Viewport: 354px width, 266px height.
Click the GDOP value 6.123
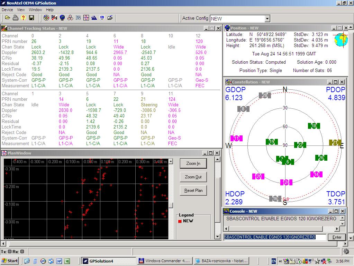(x=234, y=98)
